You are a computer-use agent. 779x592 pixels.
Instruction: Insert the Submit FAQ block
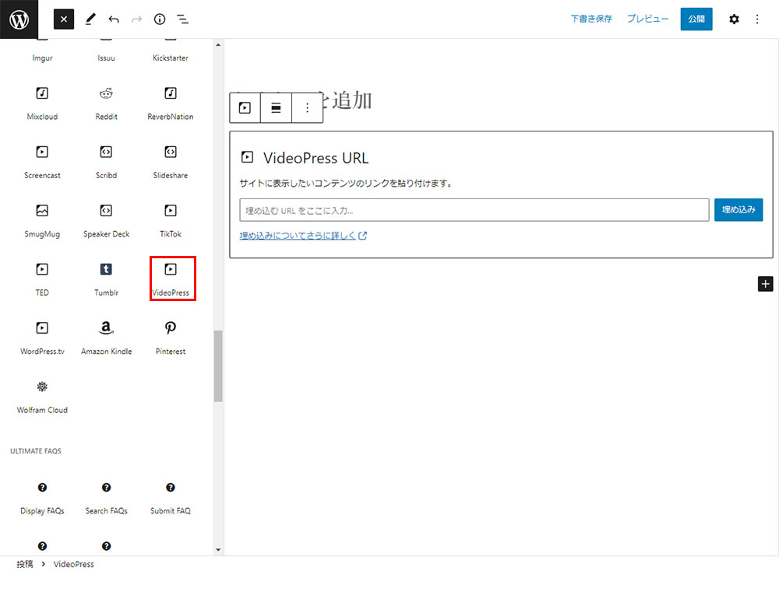[171, 497]
